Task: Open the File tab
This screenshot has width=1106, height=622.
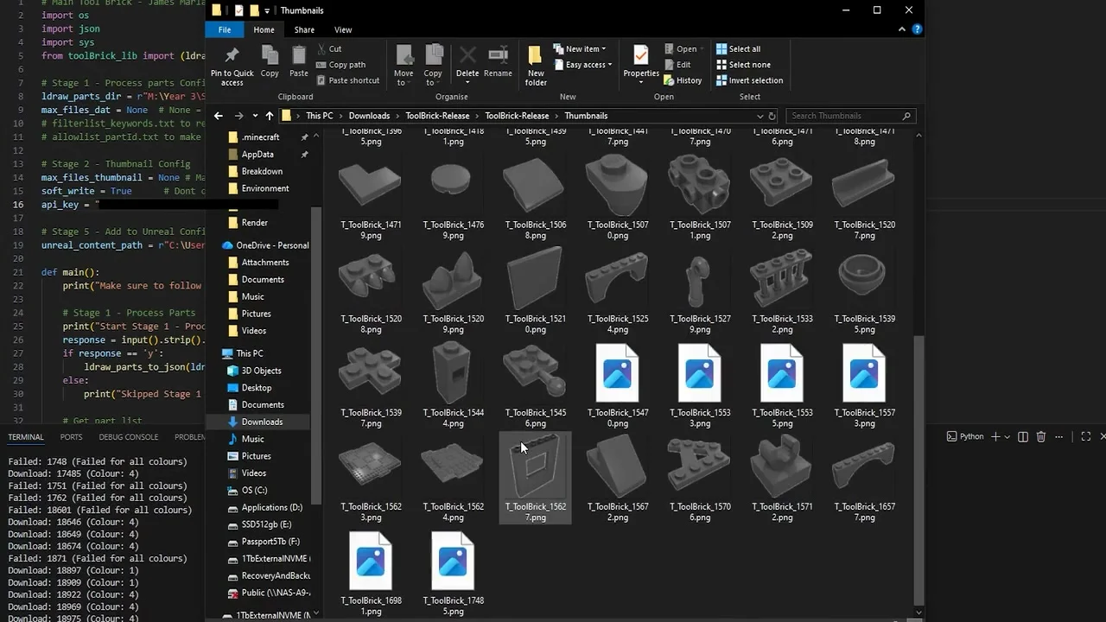Action: tap(225, 29)
